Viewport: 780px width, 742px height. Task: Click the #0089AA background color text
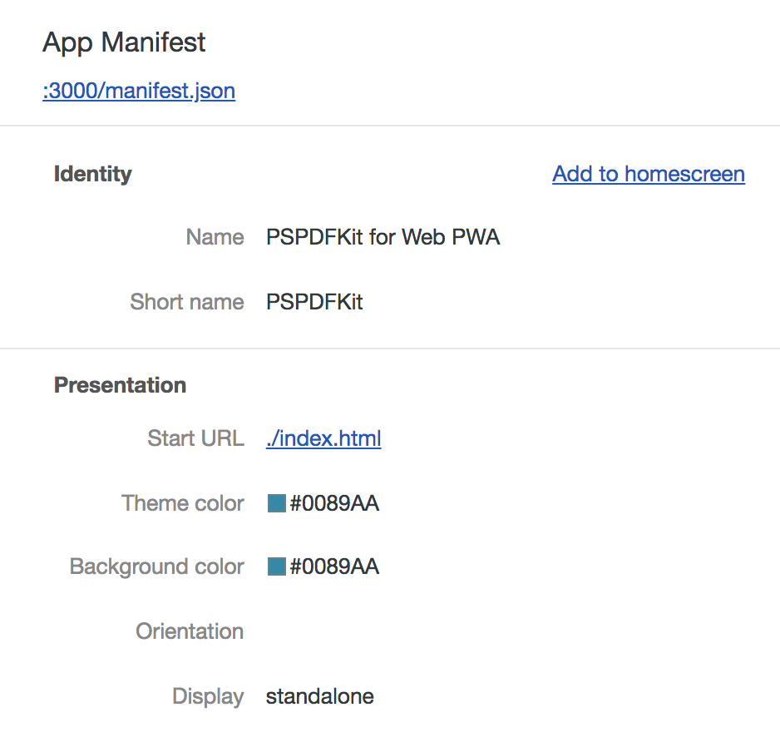pyautogui.click(x=333, y=566)
